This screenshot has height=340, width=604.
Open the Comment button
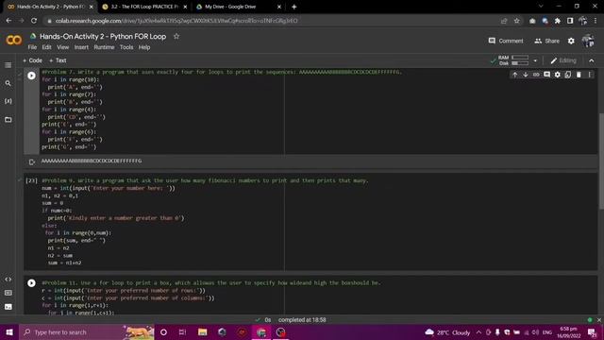click(x=506, y=41)
